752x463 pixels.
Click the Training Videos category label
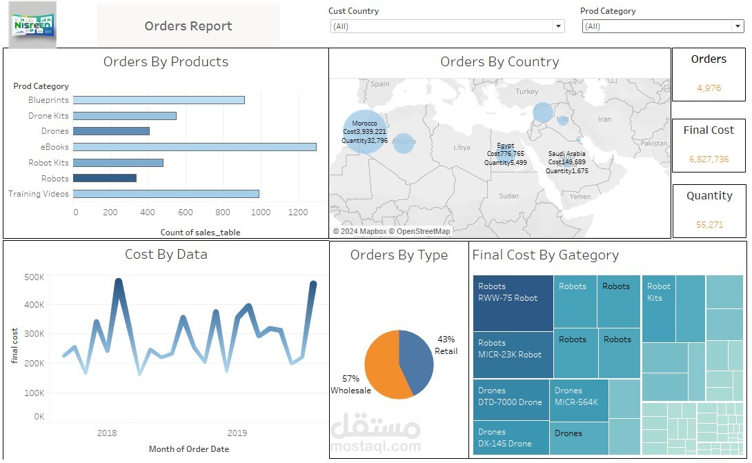[x=39, y=194]
